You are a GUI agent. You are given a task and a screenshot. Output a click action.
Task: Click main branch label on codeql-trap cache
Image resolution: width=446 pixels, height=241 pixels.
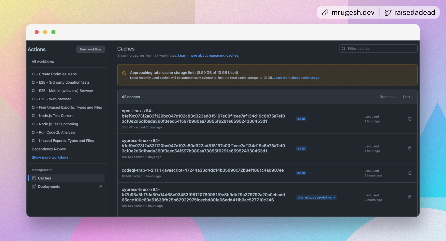coord(301,173)
